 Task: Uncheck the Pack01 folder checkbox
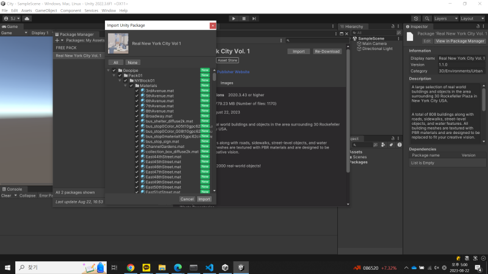point(120,76)
